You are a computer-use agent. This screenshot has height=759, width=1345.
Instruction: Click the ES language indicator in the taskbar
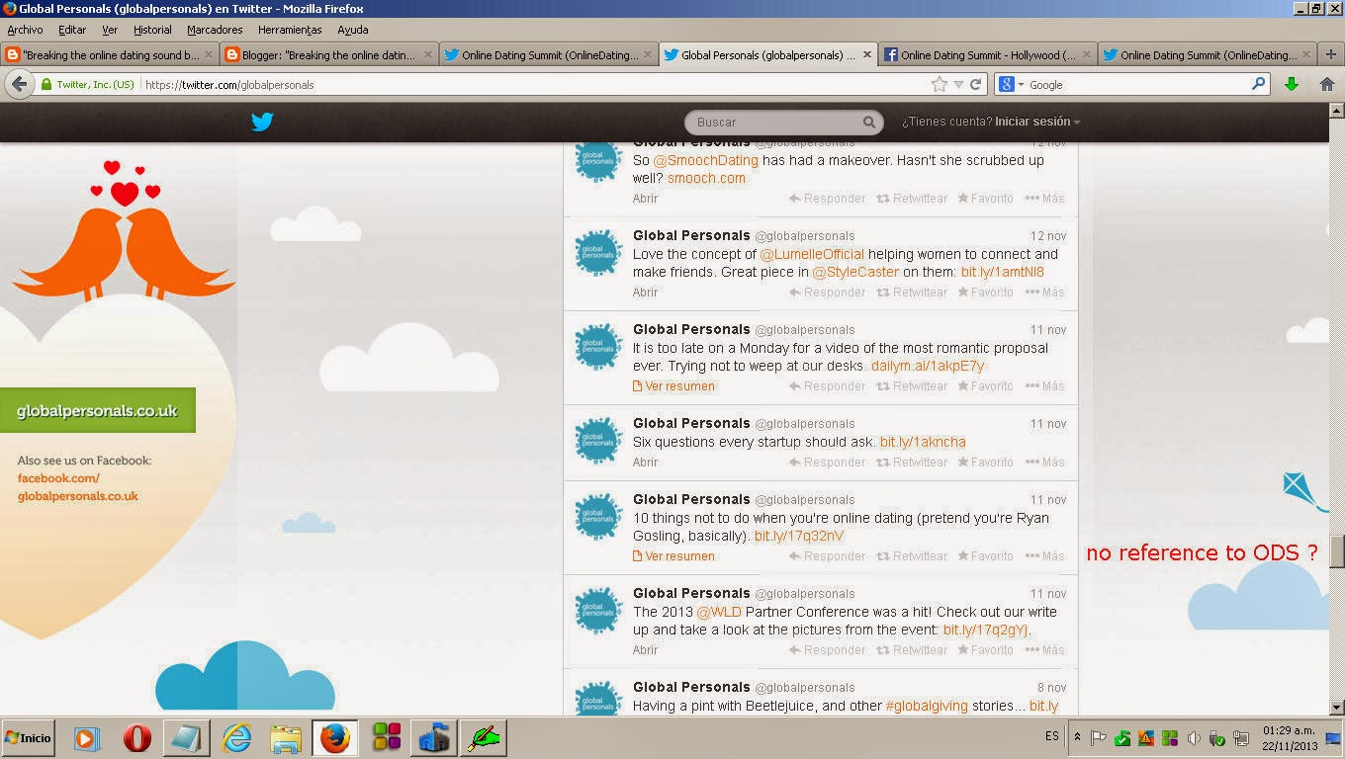tap(1052, 737)
